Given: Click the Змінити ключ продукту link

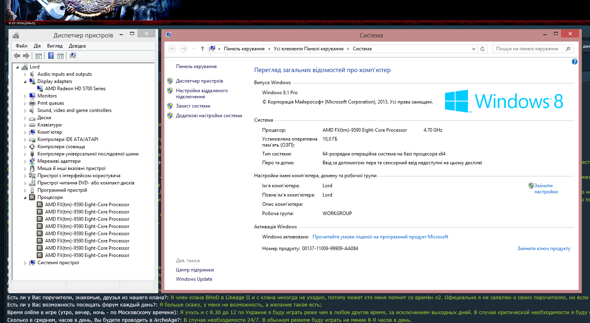Looking at the screenshot, I should 544,248.
